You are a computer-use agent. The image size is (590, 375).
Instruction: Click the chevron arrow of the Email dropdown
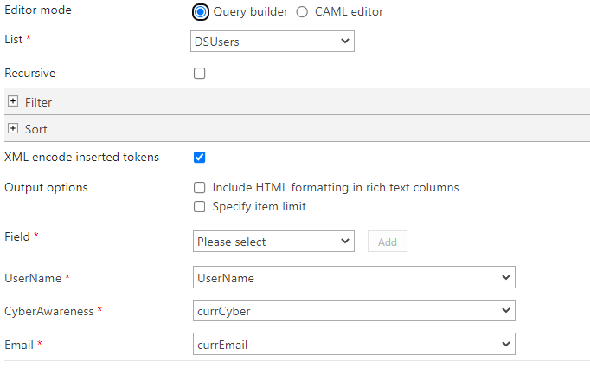(x=506, y=344)
